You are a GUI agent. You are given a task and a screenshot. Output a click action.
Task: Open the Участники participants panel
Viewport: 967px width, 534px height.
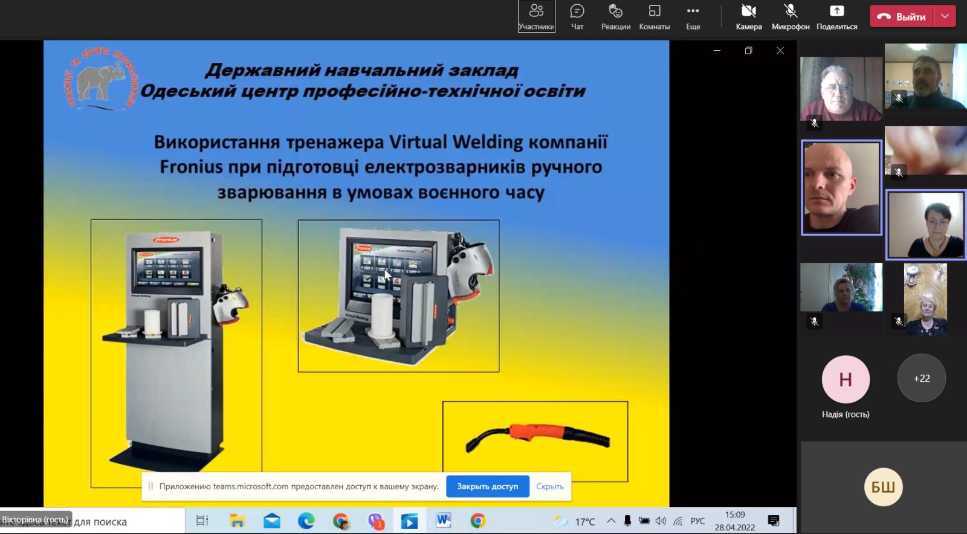point(536,17)
